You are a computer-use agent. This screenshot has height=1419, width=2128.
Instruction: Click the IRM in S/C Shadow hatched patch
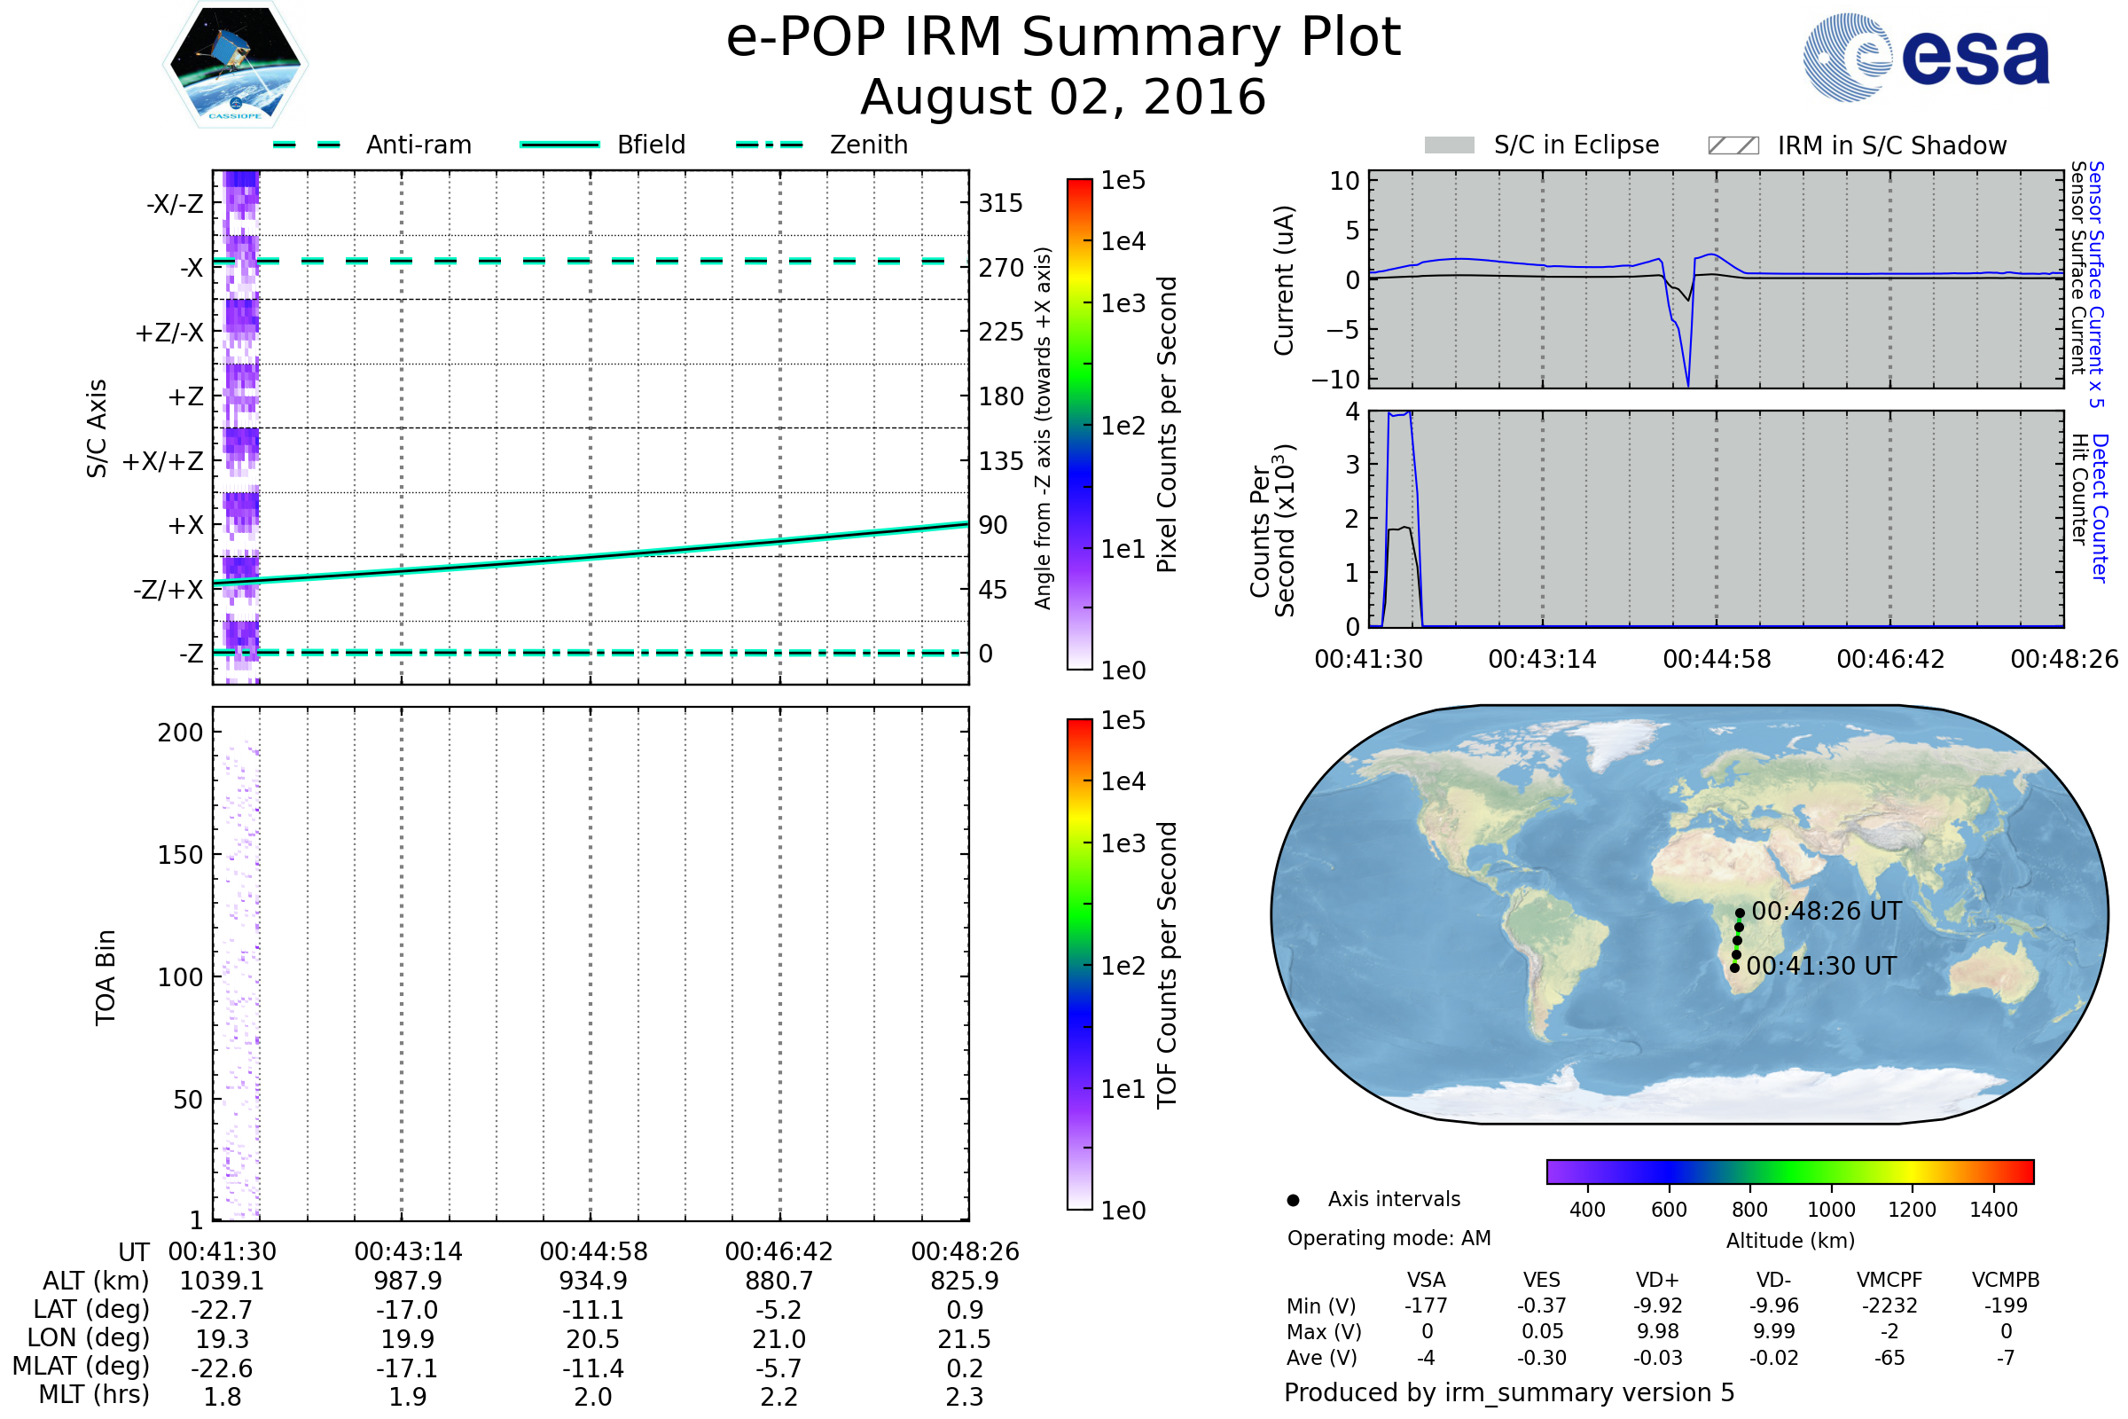point(1733,145)
